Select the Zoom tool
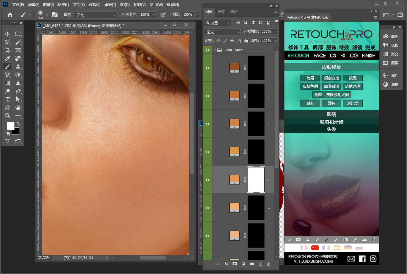This screenshot has height=274, width=407. tap(8, 116)
